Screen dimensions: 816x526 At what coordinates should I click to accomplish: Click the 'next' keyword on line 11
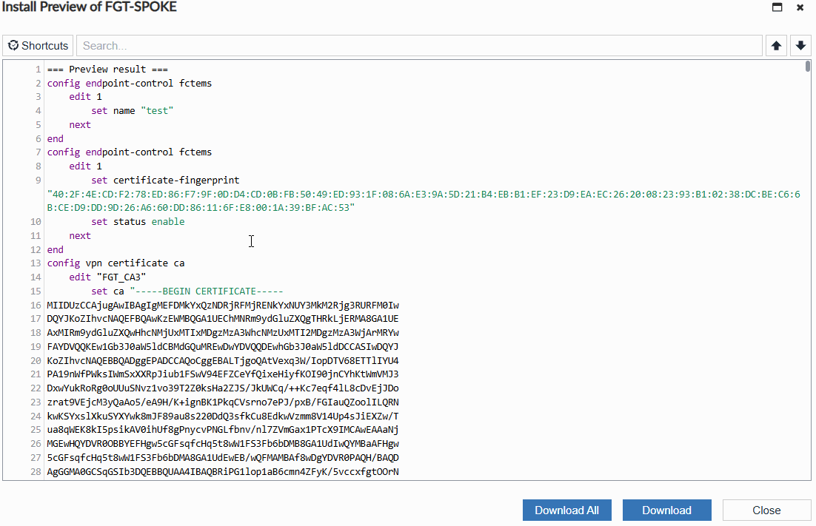(x=80, y=236)
